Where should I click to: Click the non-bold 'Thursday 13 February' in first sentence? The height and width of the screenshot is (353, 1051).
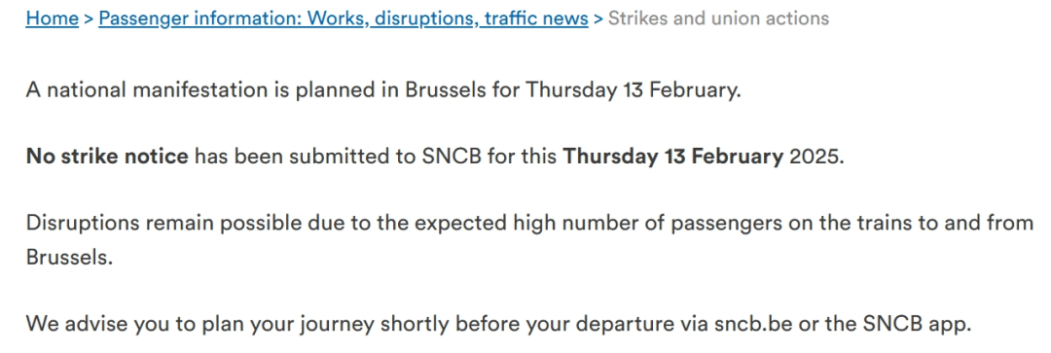click(633, 89)
